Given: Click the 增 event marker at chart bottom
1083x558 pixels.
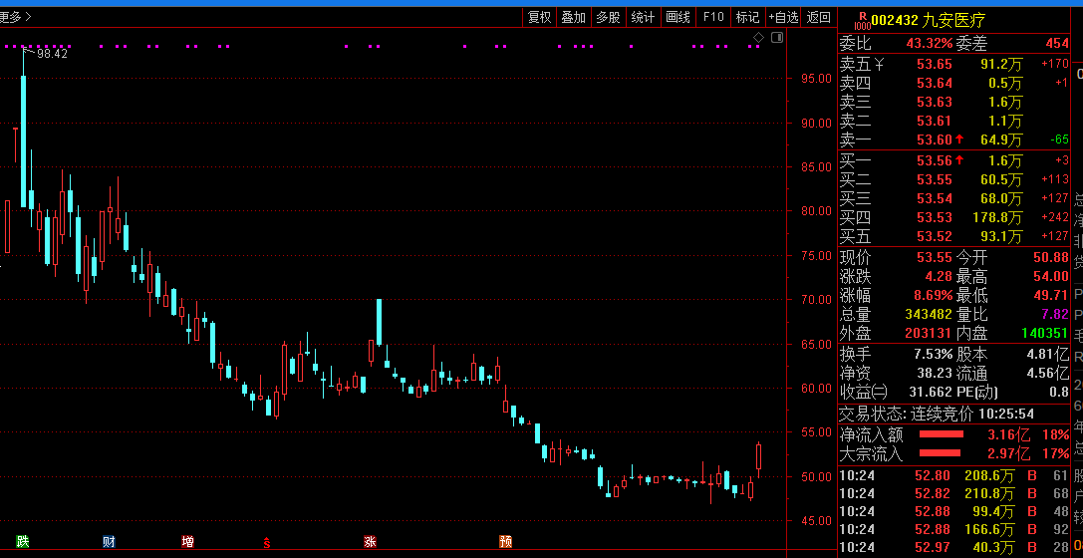Looking at the screenshot, I should point(188,542).
